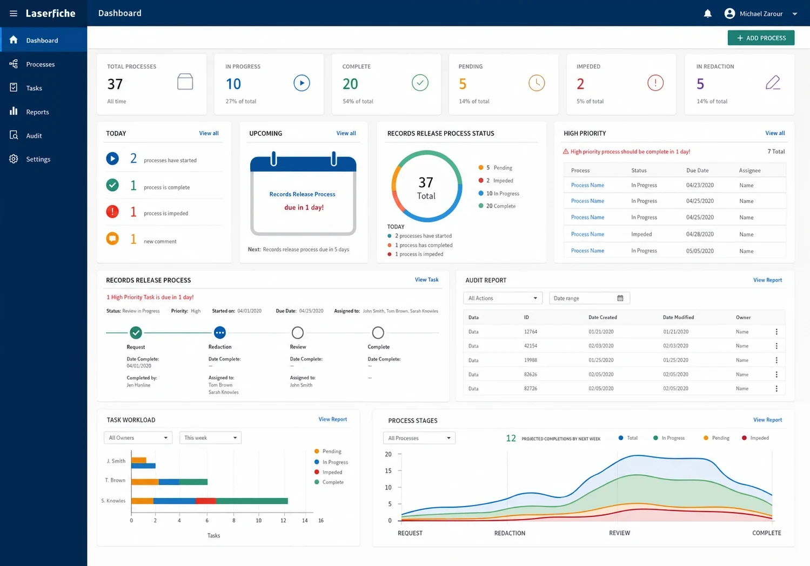Click the Complete stage circle
This screenshot has width=810, height=566.
tap(378, 332)
